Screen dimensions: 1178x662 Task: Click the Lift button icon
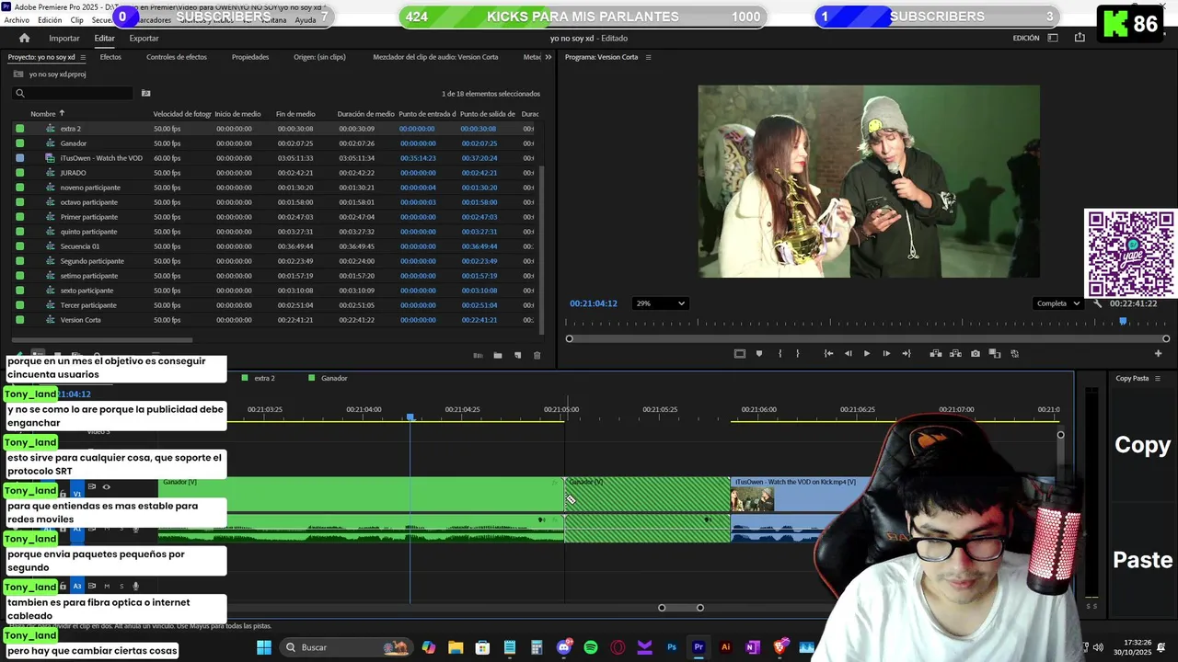936,353
